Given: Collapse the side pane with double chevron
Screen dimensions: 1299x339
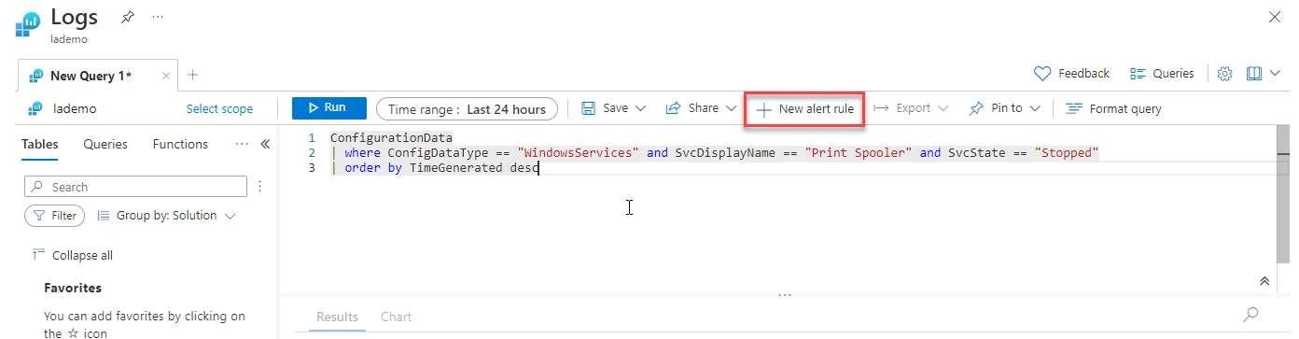Looking at the screenshot, I should tap(265, 144).
